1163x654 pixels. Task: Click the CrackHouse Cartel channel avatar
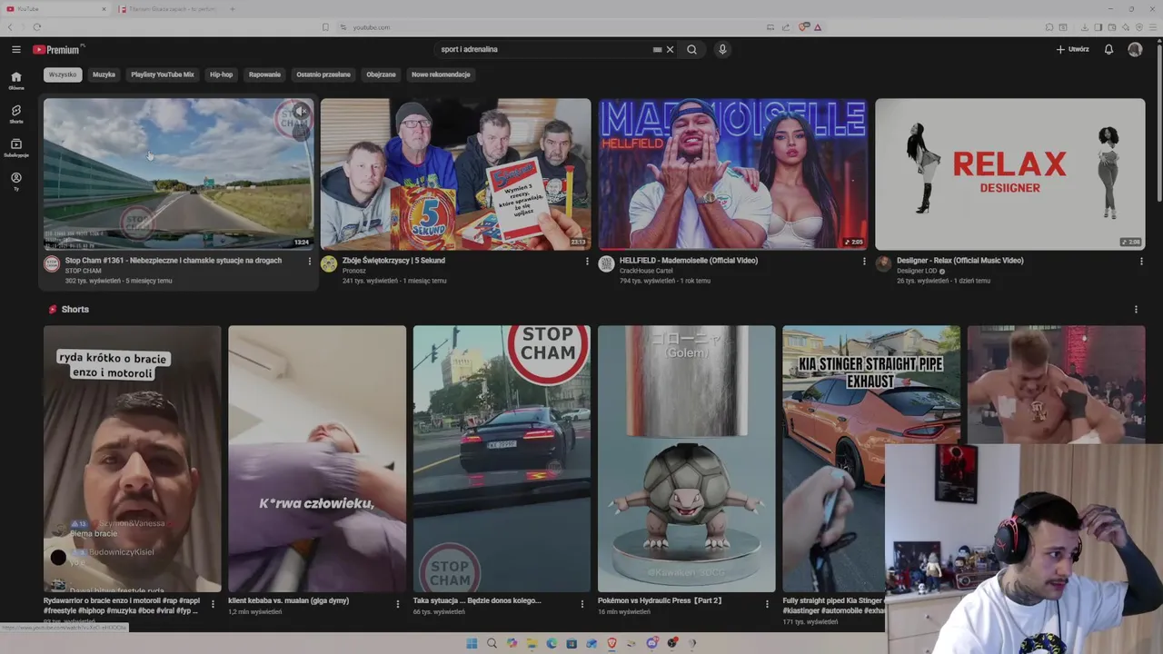tap(606, 263)
